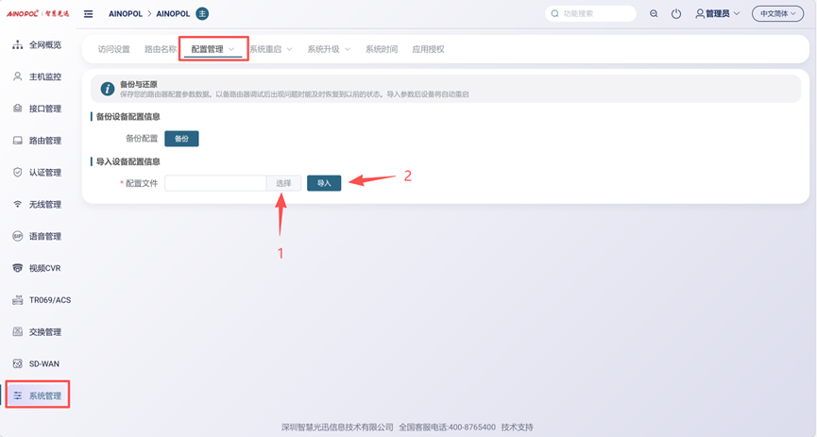Expand the 中文简体 language dropdown

coord(777,14)
